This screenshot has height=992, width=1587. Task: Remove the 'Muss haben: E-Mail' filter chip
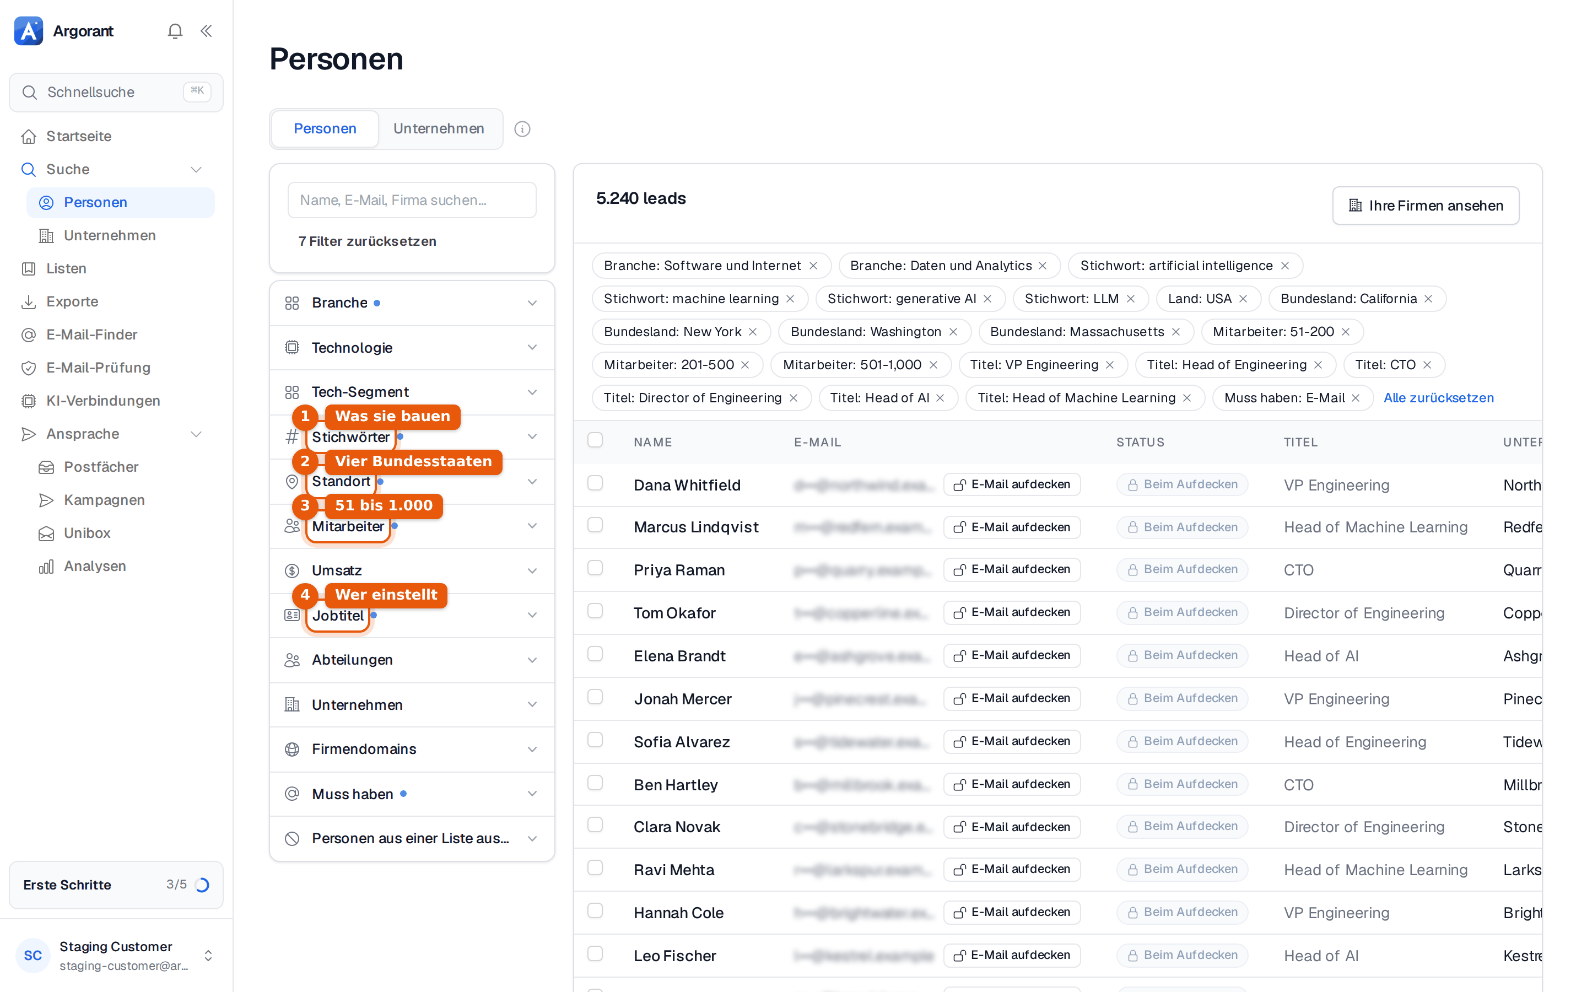1356,397
